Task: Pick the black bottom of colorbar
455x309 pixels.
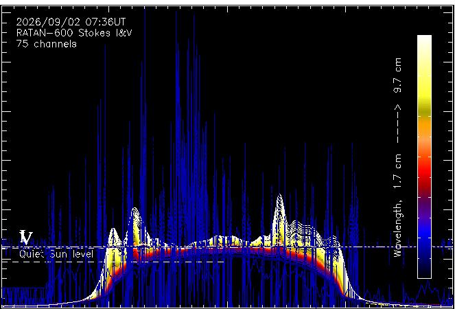Action: [x=424, y=270]
